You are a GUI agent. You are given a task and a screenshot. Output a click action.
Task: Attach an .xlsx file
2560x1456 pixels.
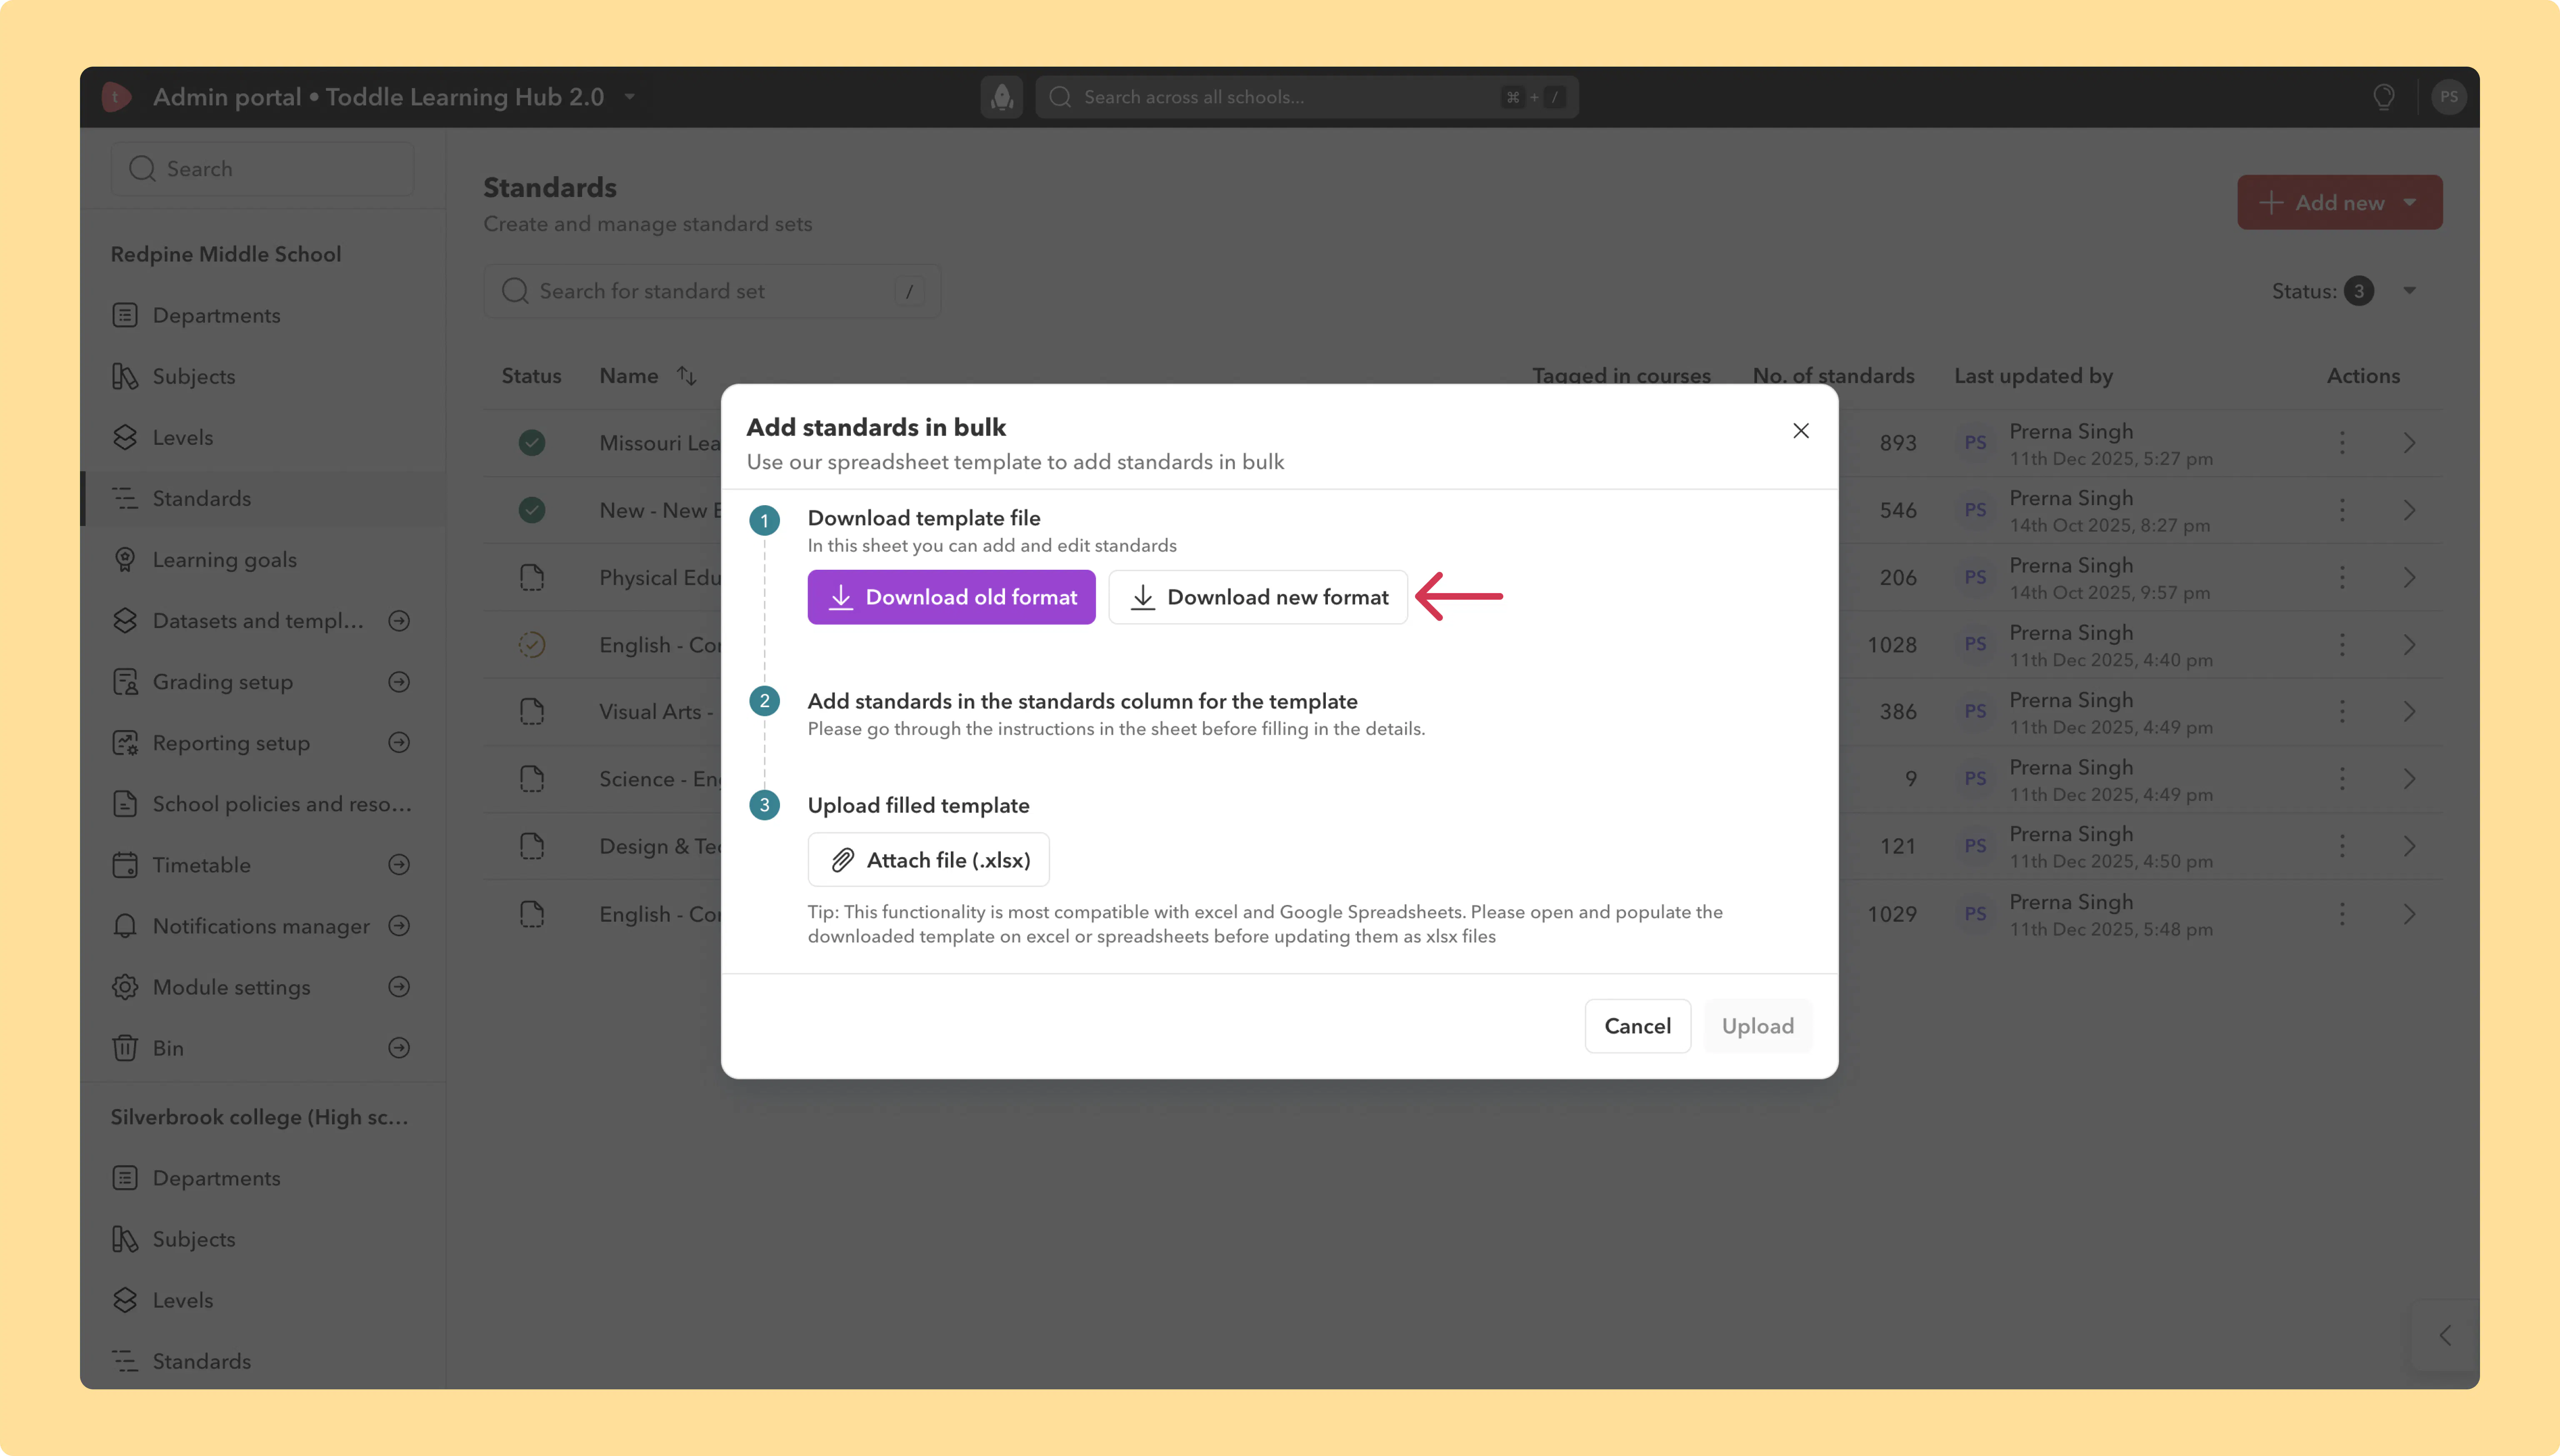[x=928, y=860]
